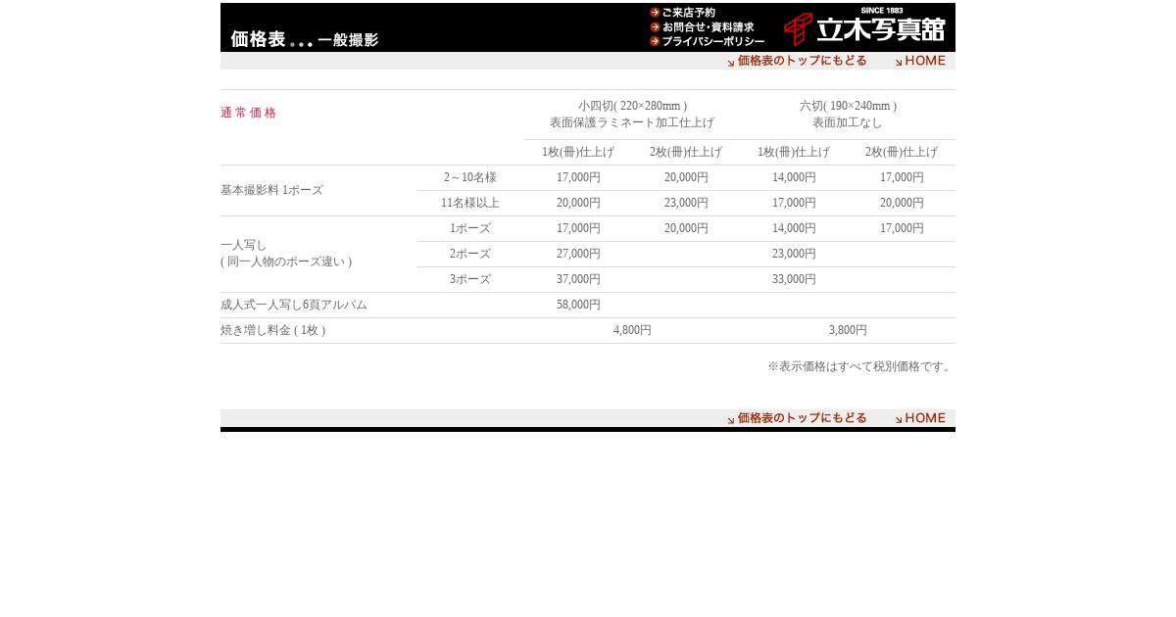The width and height of the screenshot is (1176, 617).
Task: Click the 23,000円 price in 2ポーズ row
Action: [794, 254]
